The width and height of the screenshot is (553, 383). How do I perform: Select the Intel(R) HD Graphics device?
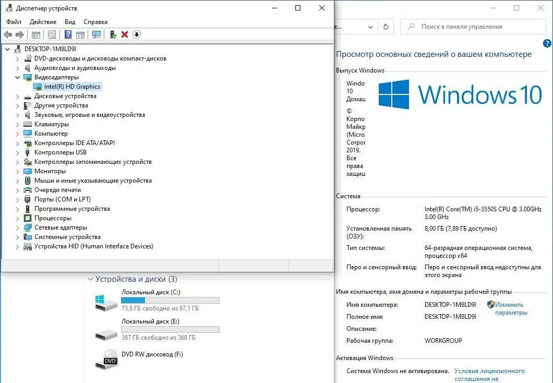tap(72, 87)
